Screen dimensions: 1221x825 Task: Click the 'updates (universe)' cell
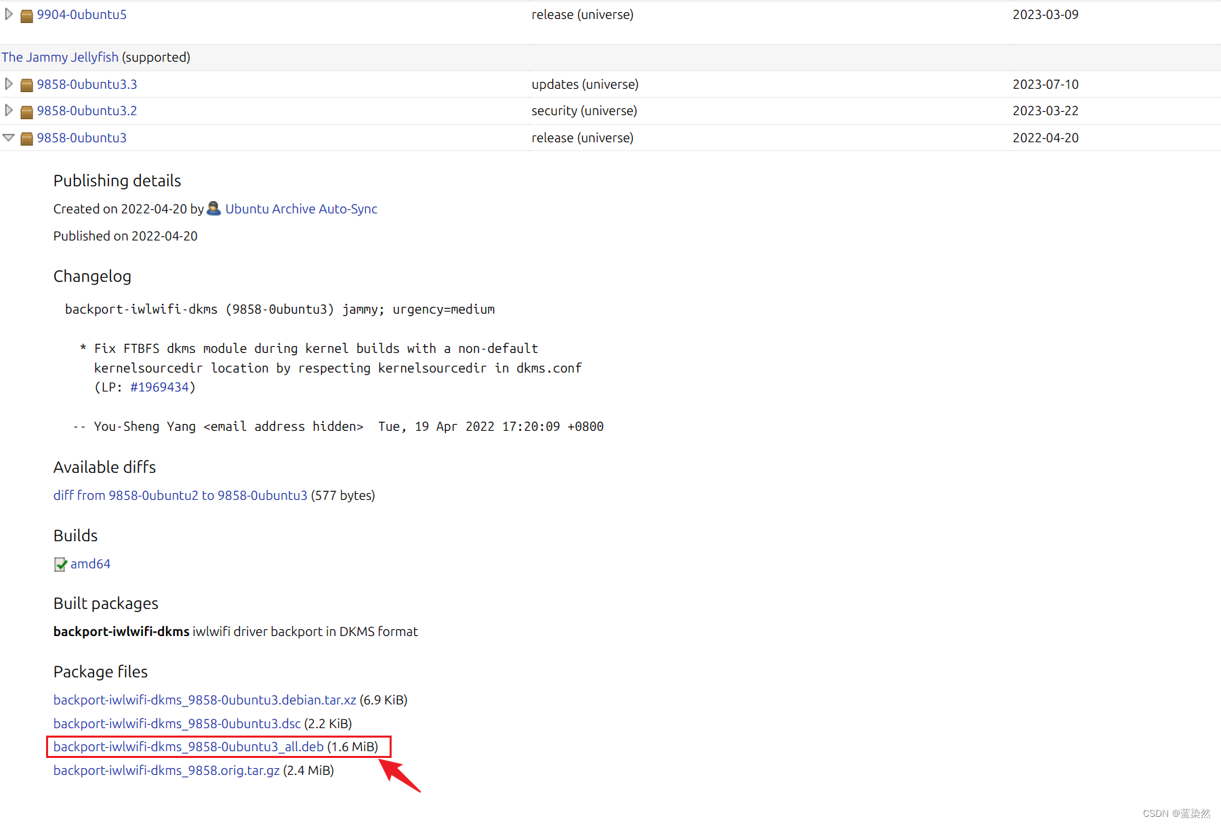pos(585,84)
